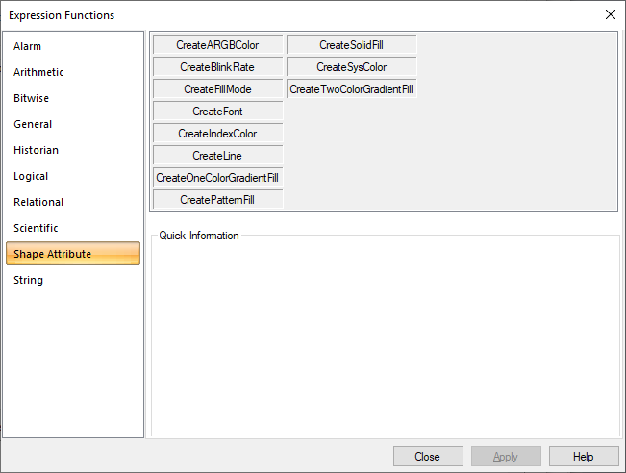Pick the CreateFillMode function
Screen dimensions: 626x473
click(217, 89)
